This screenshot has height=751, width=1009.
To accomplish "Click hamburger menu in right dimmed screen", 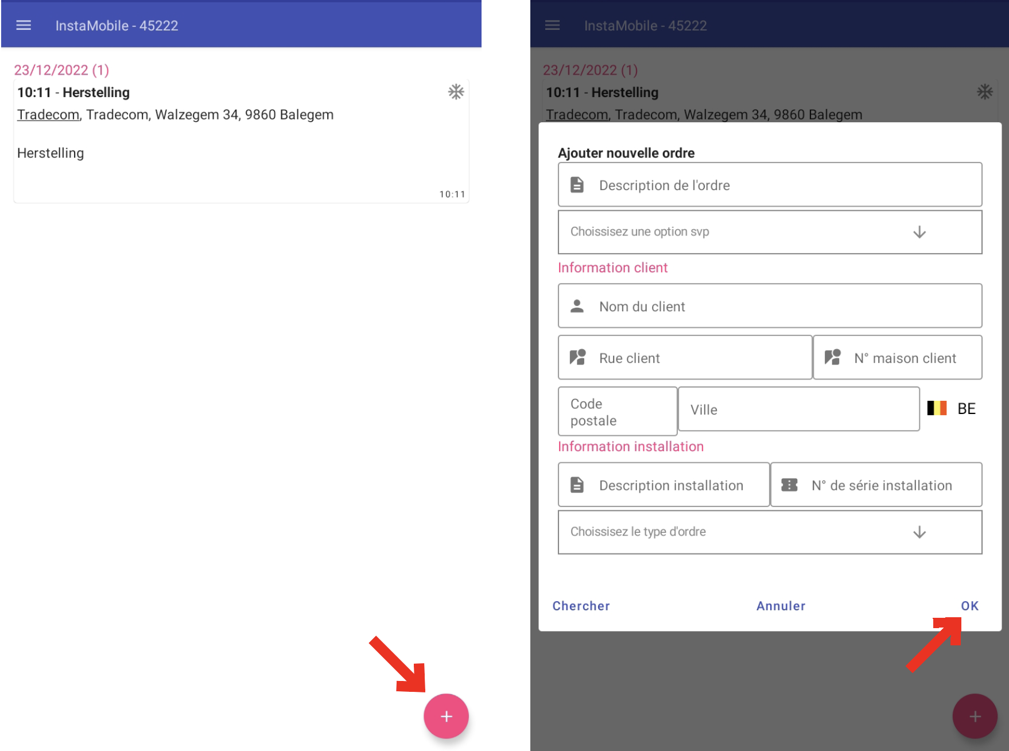I will (552, 25).
